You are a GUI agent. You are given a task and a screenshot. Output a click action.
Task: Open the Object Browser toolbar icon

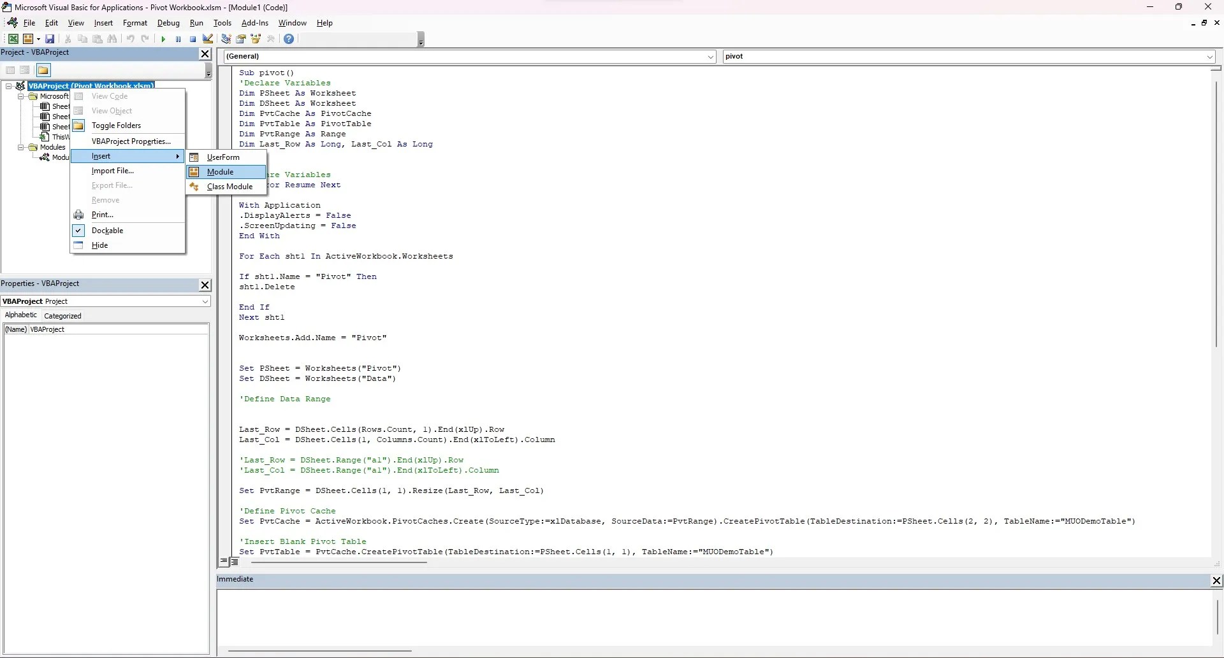pos(256,39)
